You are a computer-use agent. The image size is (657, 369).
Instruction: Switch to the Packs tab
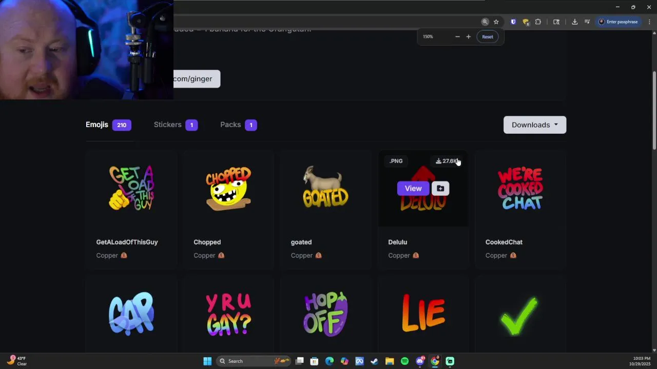tap(239, 125)
